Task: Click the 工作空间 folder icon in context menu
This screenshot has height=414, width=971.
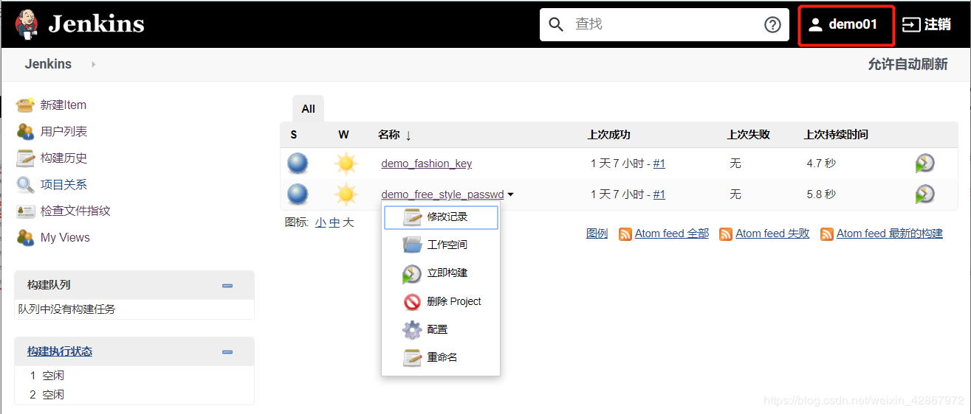Action: [x=412, y=245]
